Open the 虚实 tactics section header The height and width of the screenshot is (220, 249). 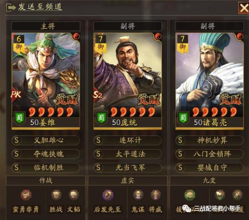pos(128,180)
